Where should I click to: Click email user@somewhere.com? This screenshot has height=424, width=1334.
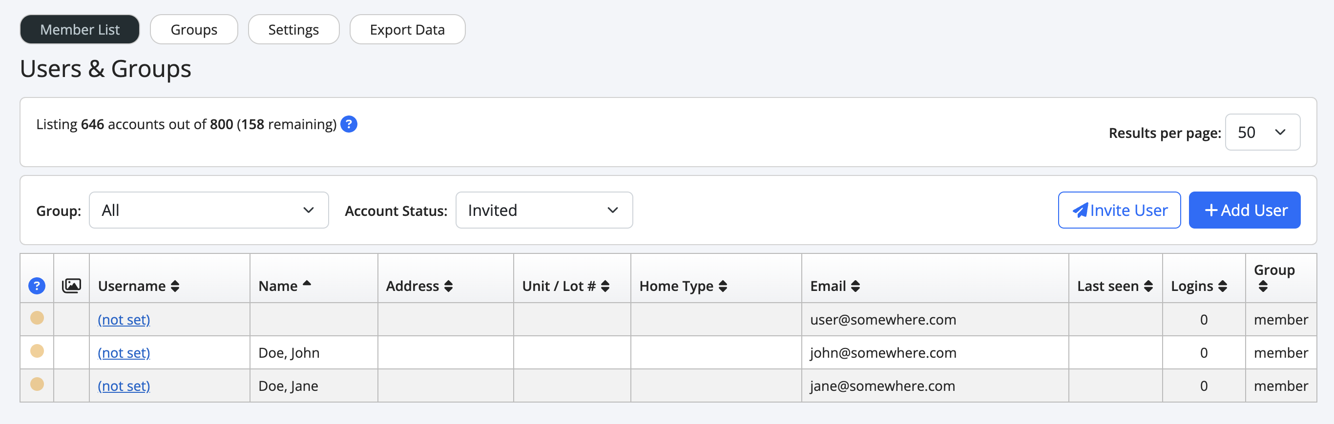click(x=883, y=320)
